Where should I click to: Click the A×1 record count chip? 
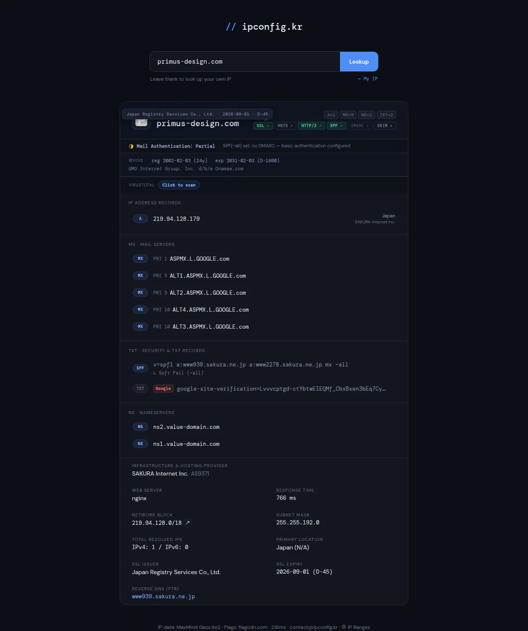(331, 115)
